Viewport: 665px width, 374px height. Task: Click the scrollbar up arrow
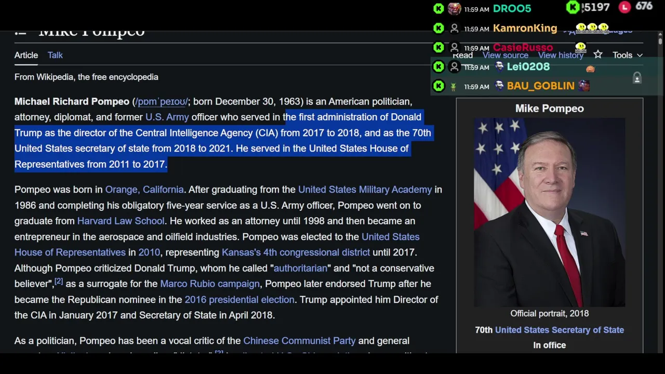660,34
